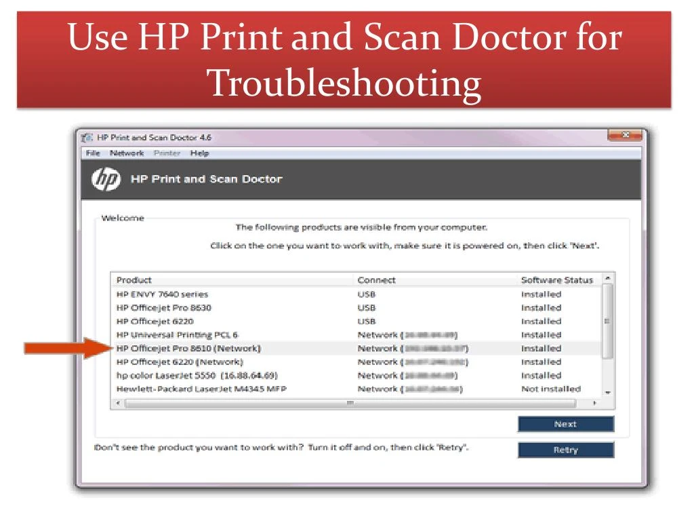694x521 pixels.
Task: Open the File menu
Action: pos(93,153)
